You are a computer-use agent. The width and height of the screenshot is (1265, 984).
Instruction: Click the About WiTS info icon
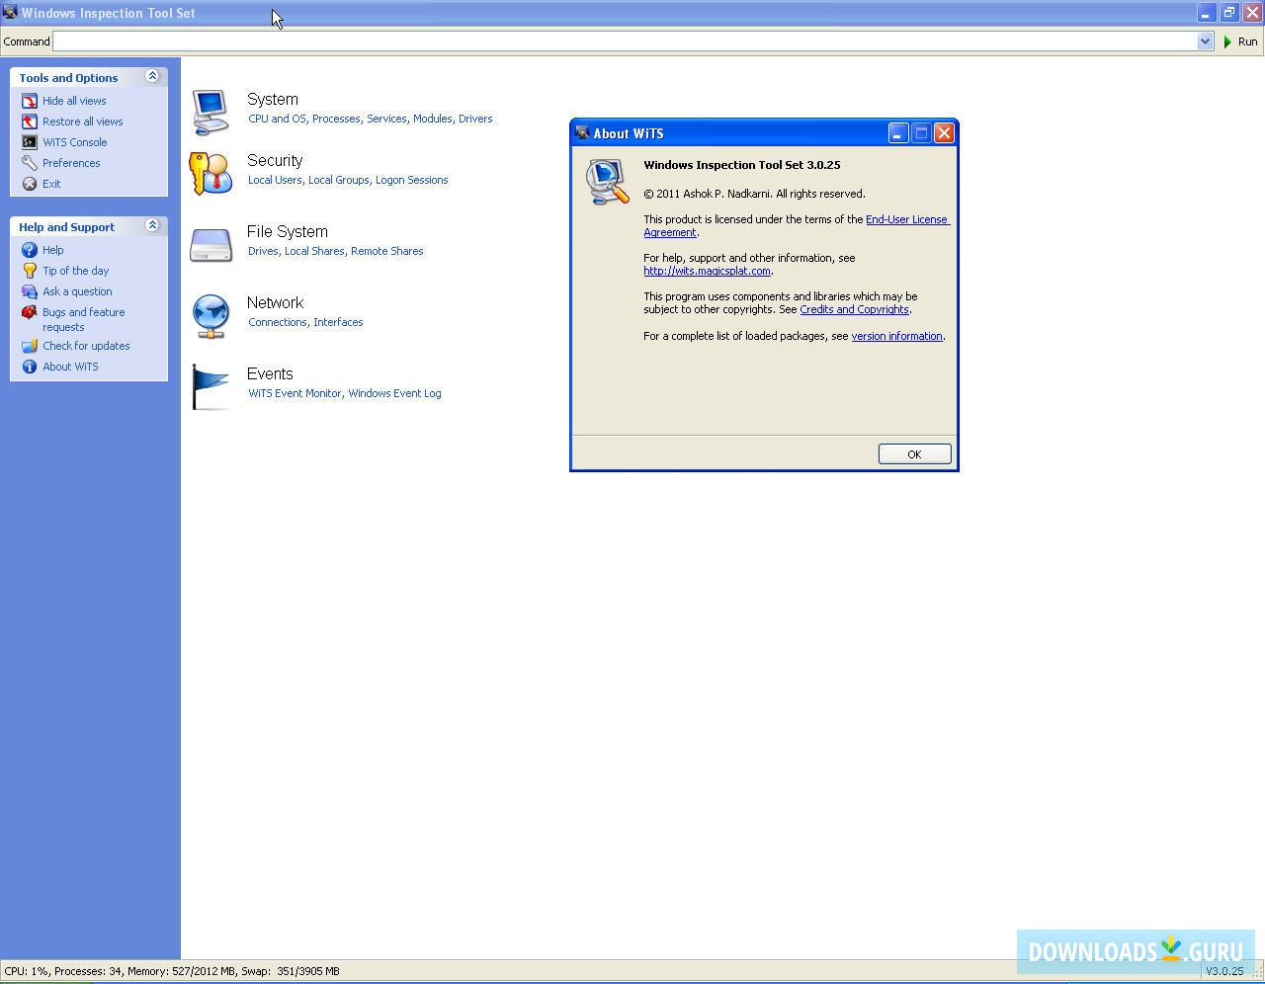[30, 367]
